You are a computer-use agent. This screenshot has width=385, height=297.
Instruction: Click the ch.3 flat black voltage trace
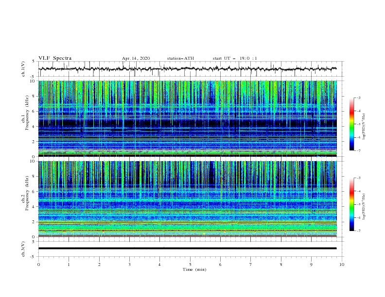187,248
